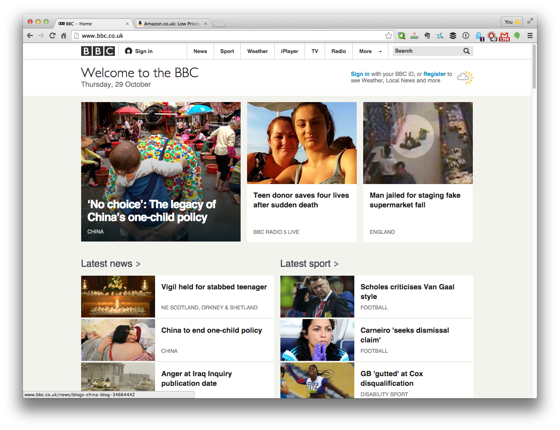The width and height of the screenshot is (560, 430).
Task: Open the supermarket fall CCTV image
Action: (418, 143)
